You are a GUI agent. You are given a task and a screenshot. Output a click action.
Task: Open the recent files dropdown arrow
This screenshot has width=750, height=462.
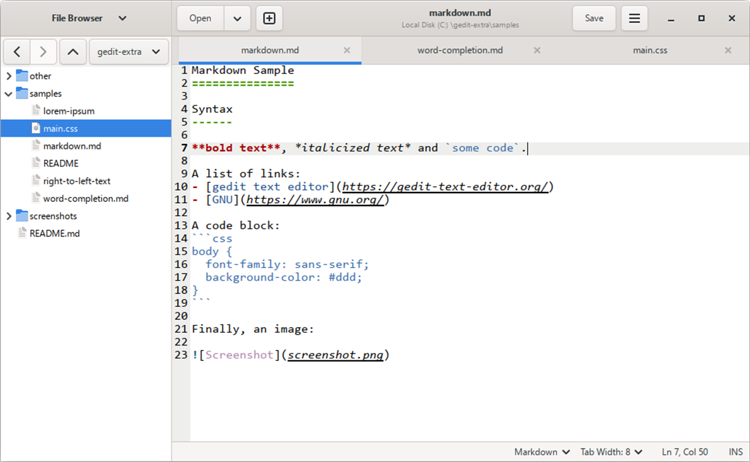[x=237, y=18]
